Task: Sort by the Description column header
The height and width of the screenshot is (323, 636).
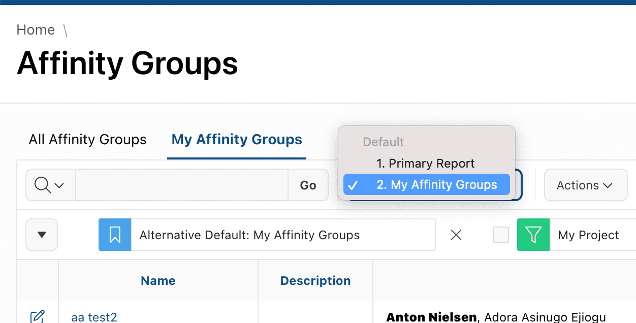Action: pos(315,280)
